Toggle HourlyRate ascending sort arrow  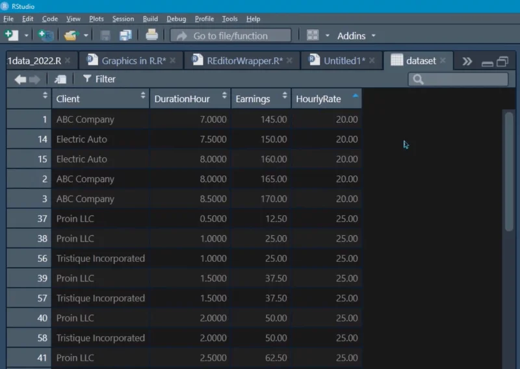[355, 95]
